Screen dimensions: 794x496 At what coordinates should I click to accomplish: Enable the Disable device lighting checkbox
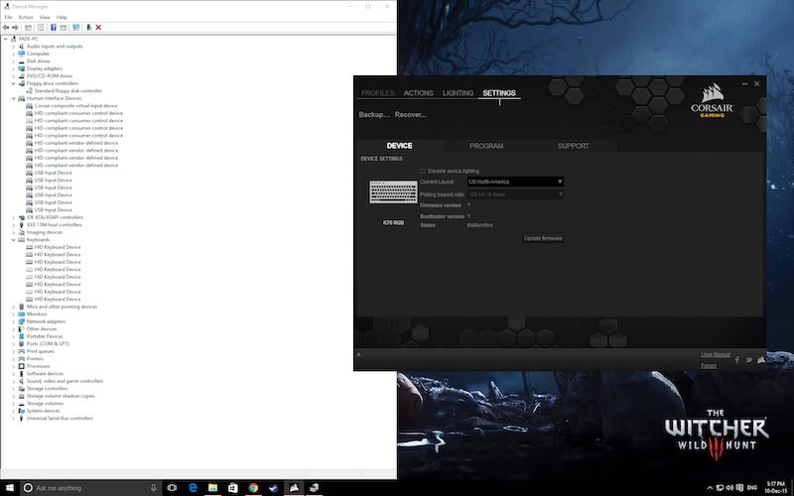[x=423, y=171]
